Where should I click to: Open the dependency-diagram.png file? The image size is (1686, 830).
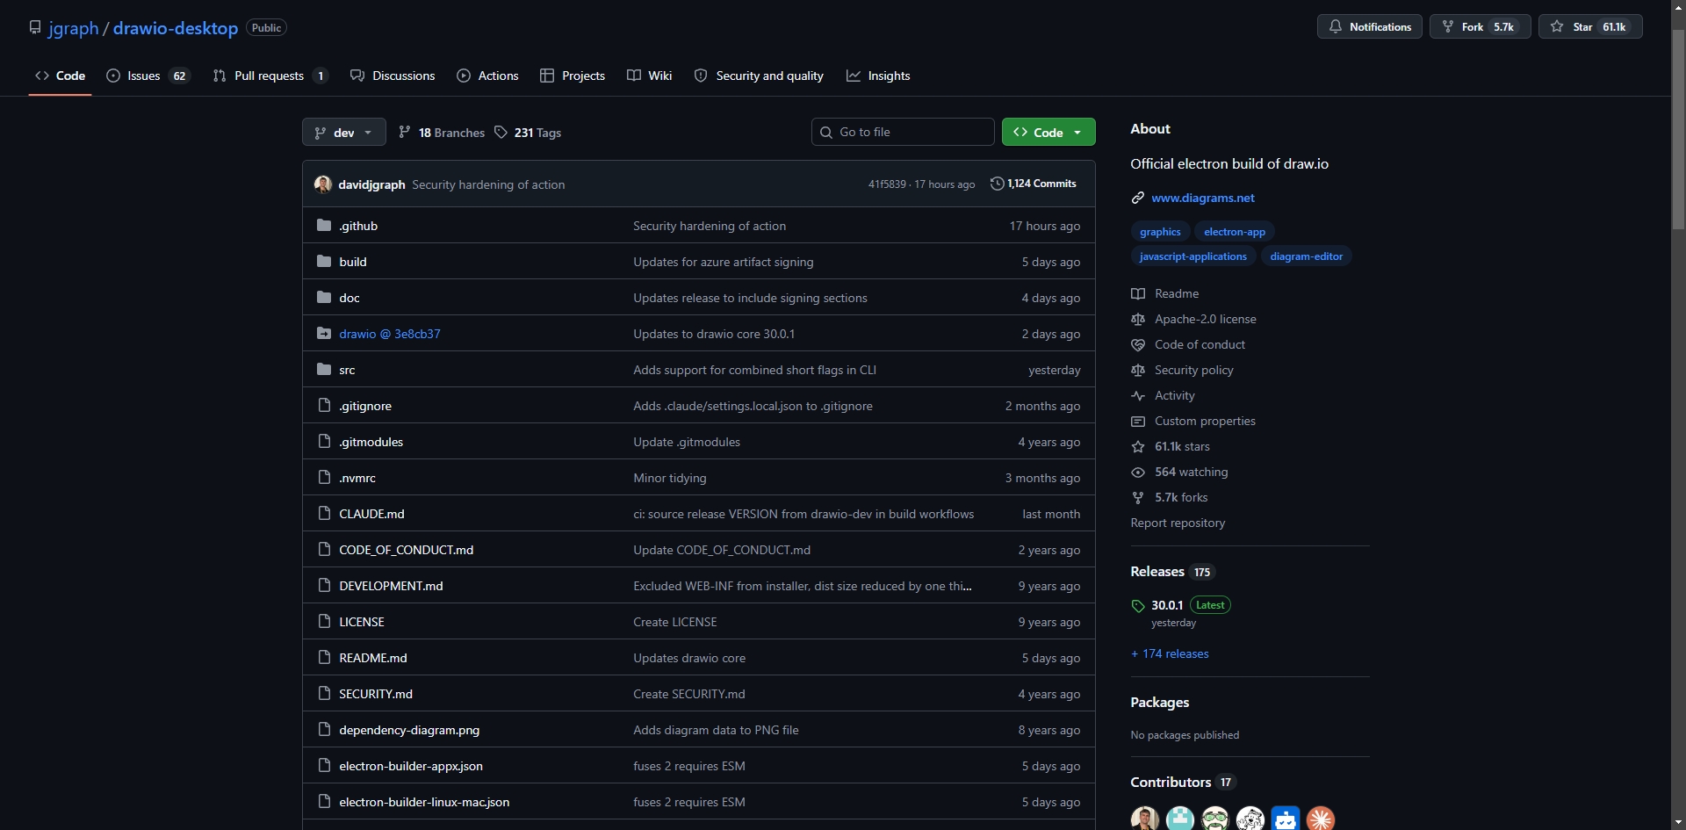tap(409, 730)
